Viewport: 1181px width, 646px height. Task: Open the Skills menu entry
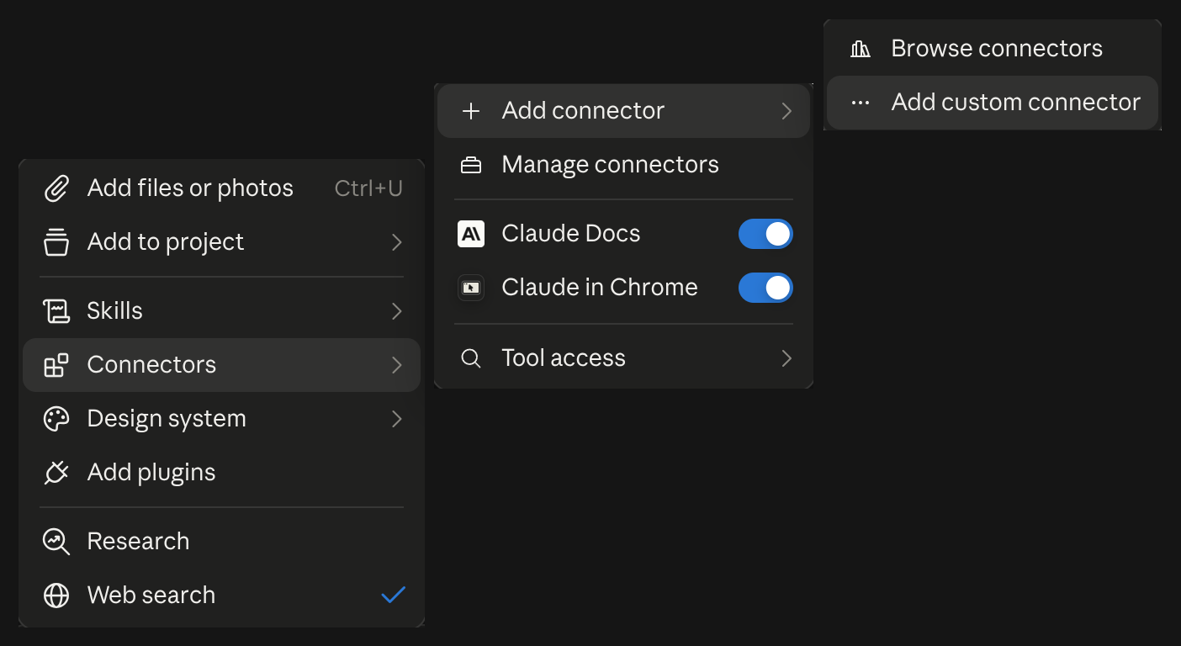[x=221, y=311]
